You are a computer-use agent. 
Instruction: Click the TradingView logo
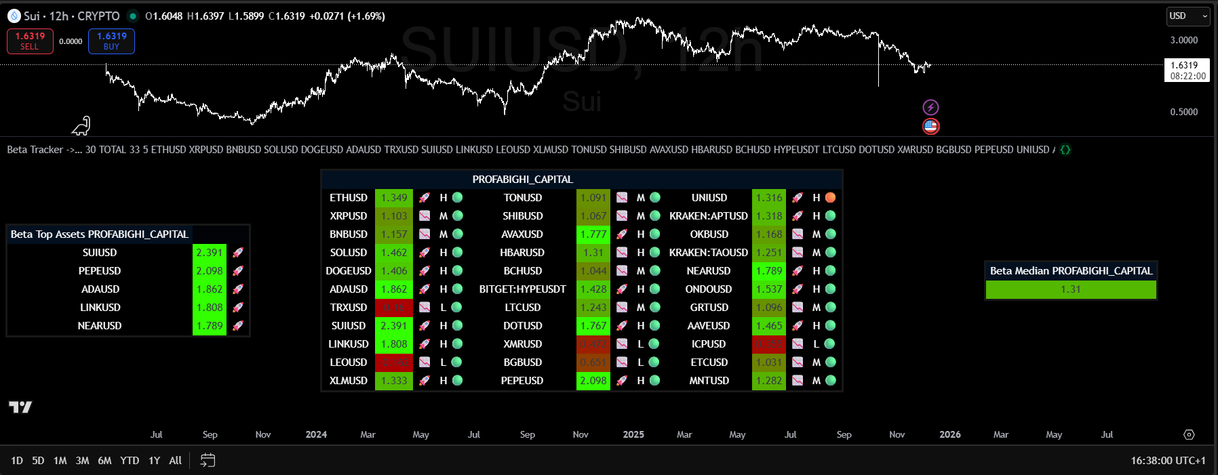[x=20, y=407]
